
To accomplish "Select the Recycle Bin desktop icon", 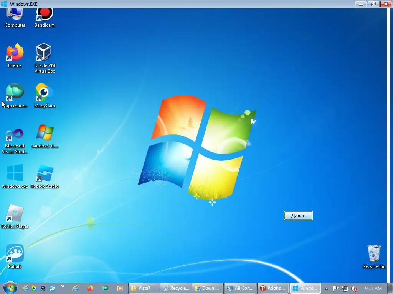I will click(374, 257).
